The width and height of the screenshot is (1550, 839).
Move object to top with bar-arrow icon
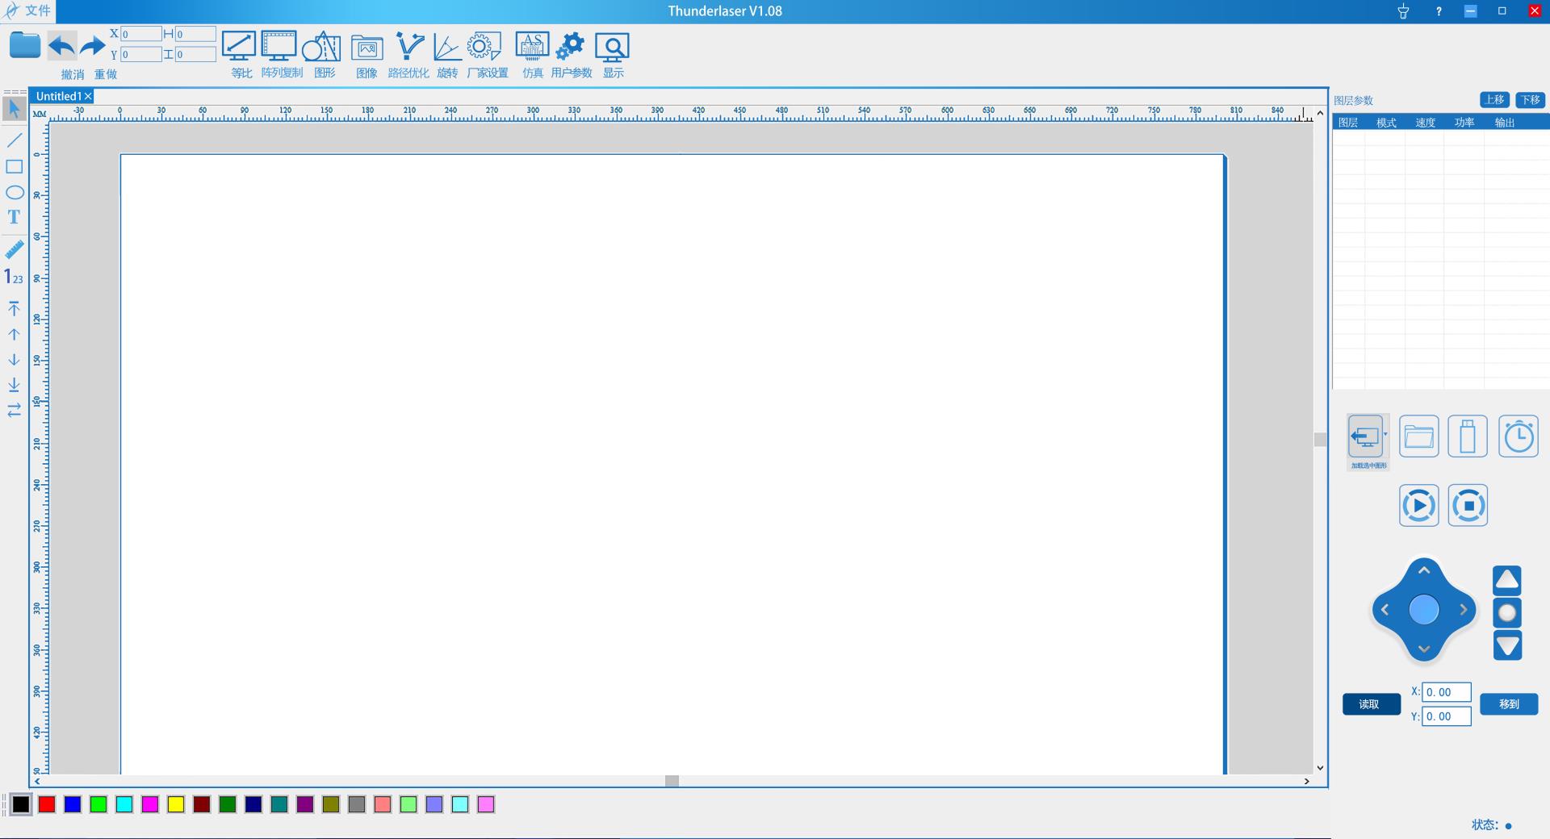[x=14, y=308]
